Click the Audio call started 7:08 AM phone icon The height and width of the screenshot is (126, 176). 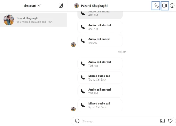coord(83,64)
